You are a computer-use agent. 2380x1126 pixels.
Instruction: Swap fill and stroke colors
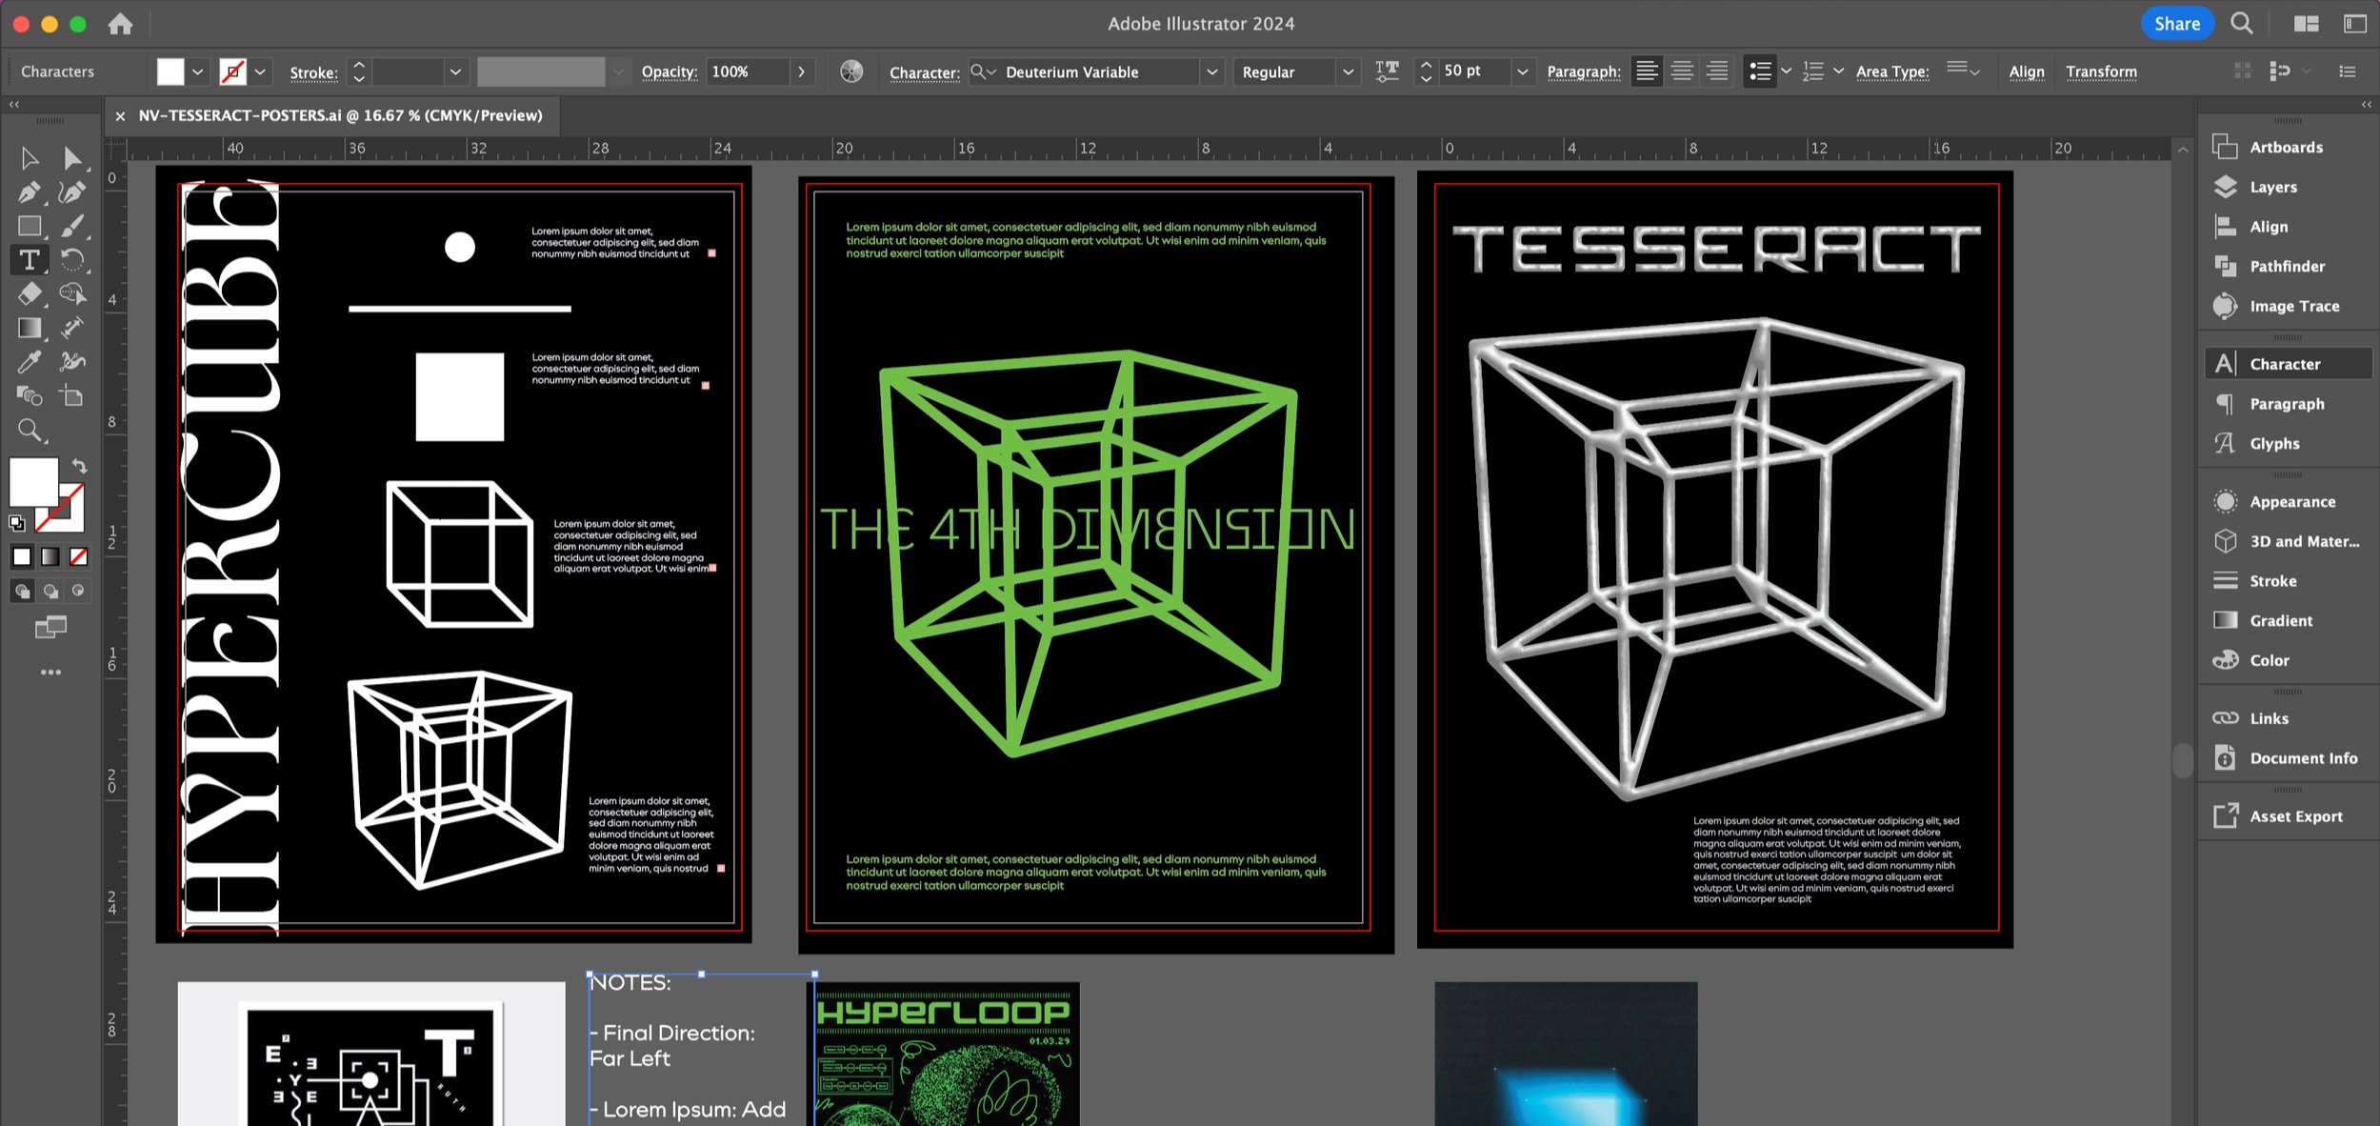click(80, 466)
